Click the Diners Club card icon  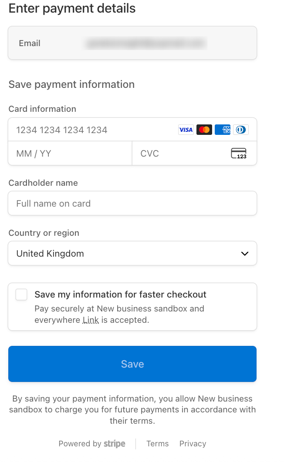pos(241,130)
